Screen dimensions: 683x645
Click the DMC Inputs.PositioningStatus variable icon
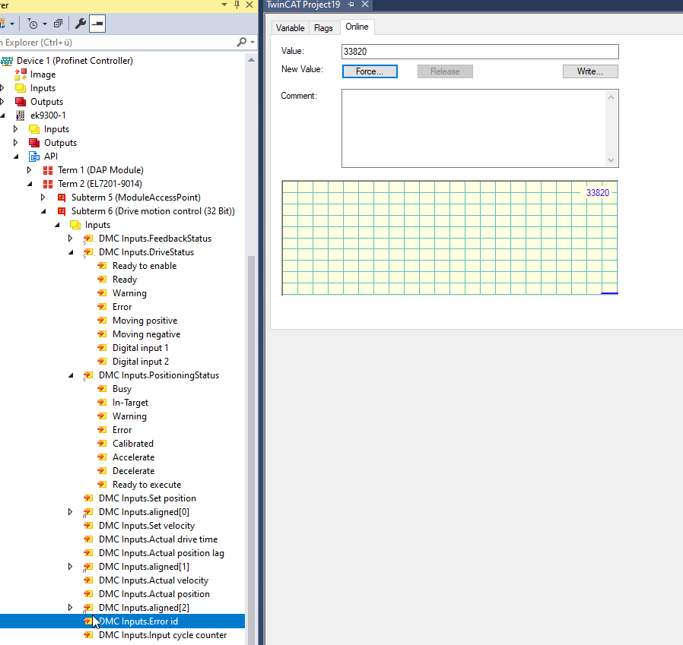(x=88, y=375)
